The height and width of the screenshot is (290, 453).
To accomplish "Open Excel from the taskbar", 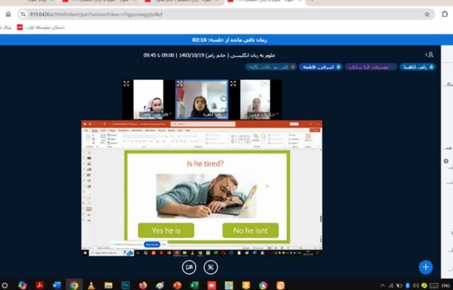I will point(194,285).
